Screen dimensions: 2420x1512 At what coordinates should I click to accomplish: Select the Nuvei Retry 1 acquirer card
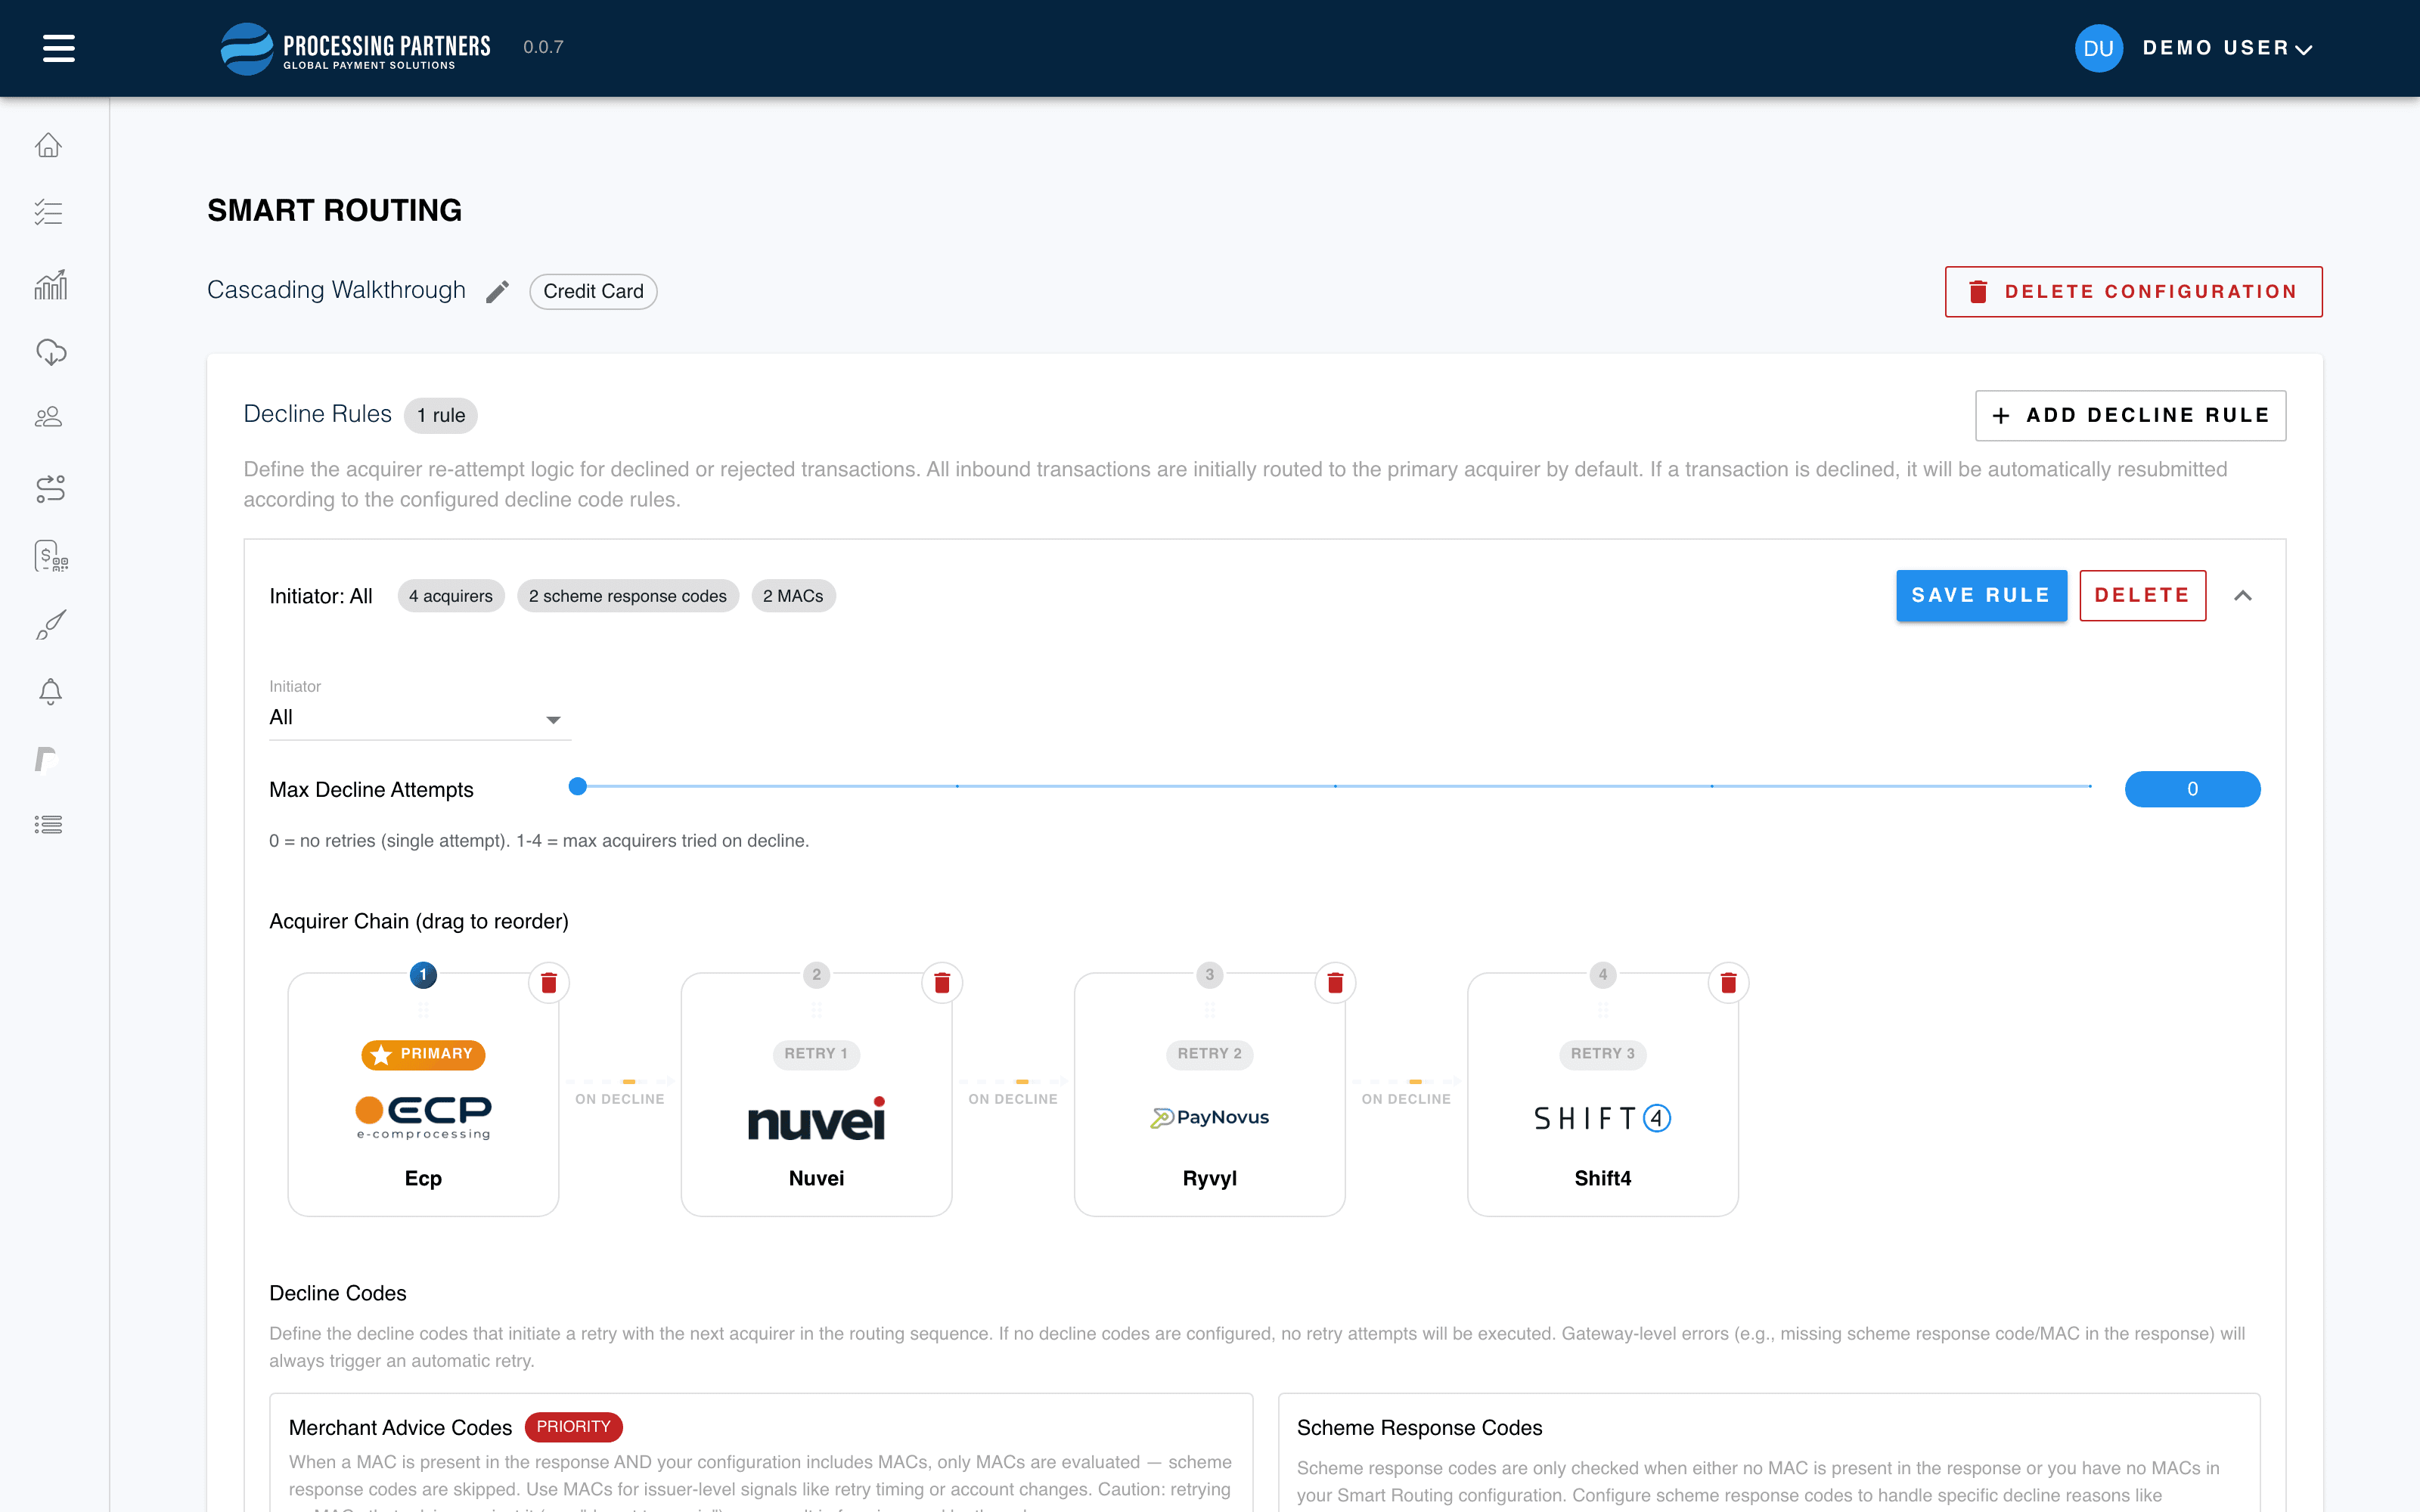tap(816, 1095)
